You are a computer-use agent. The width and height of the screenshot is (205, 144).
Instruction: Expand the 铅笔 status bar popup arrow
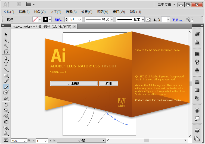[103, 140]
